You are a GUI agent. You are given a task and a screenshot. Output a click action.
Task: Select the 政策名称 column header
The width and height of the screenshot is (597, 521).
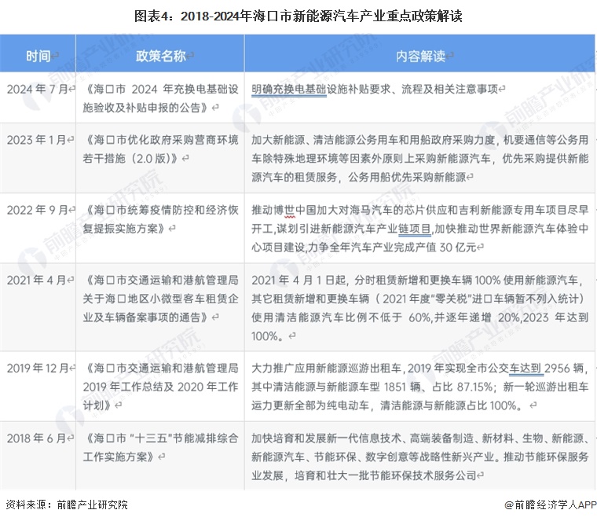[161, 56]
